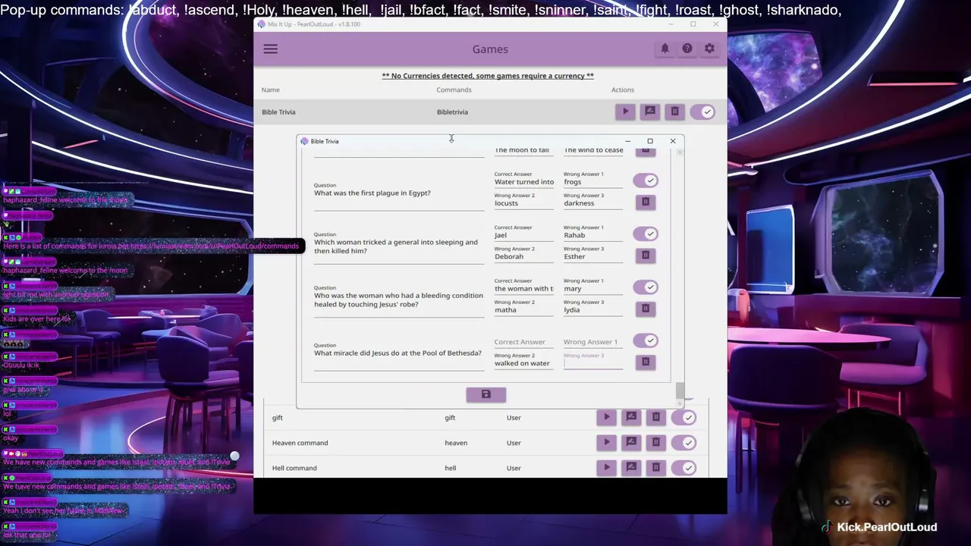971x546 pixels.
Task: Run the Bible Trivia game command
Action: click(625, 111)
